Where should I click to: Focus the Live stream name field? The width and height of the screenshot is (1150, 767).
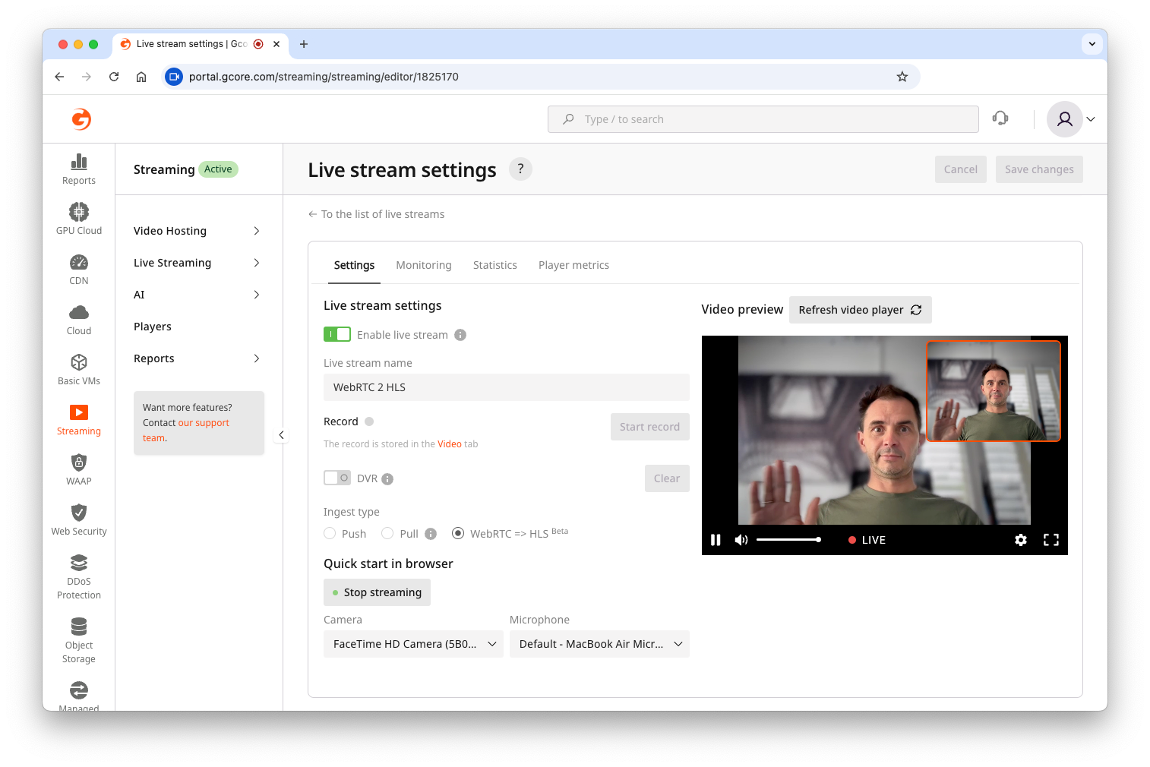click(x=507, y=387)
